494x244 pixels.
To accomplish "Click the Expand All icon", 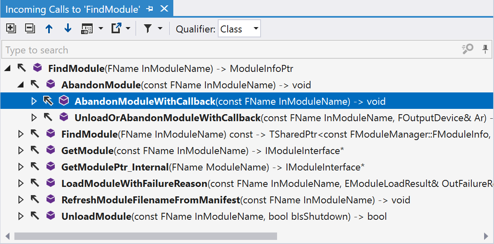I will point(11,28).
